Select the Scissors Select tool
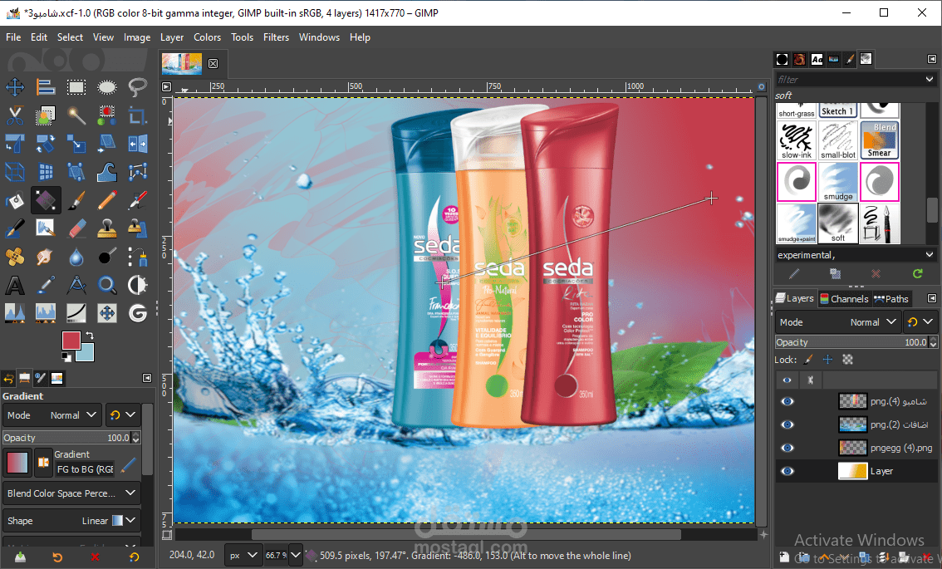The height and width of the screenshot is (569, 942). (15, 115)
